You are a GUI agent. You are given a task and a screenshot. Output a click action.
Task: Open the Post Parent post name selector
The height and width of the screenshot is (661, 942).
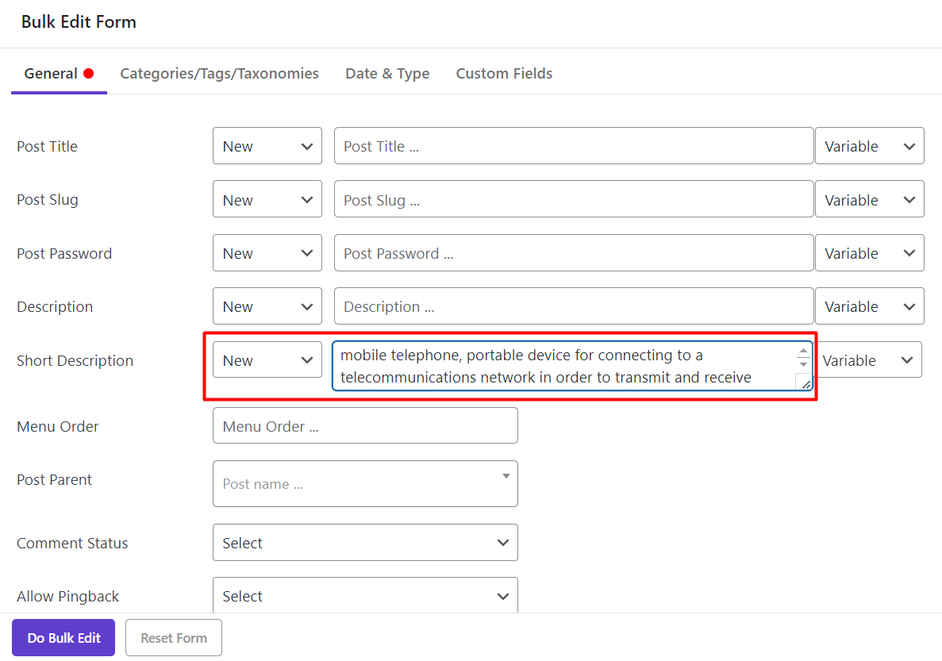pos(365,484)
